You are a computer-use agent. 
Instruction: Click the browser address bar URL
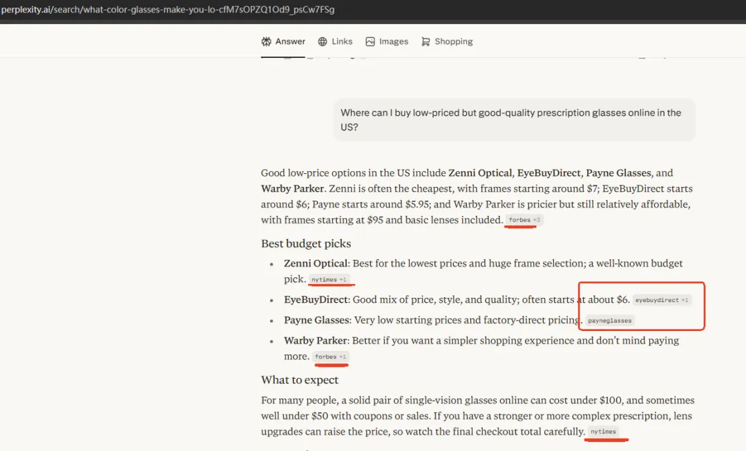pyautogui.click(x=167, y=10)
